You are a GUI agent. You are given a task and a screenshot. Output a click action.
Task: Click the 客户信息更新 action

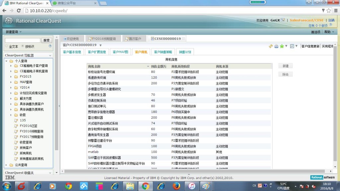pos(310,46)
